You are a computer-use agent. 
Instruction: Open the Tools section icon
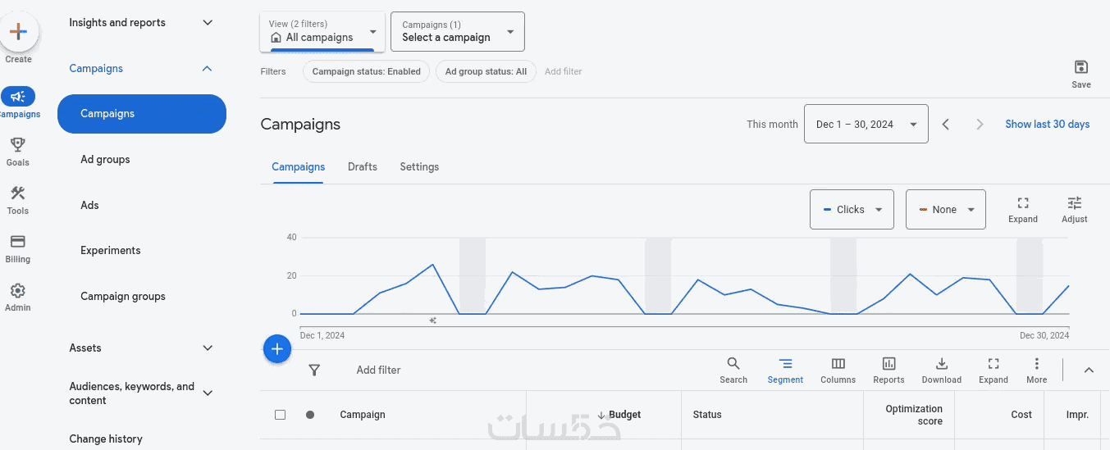[17, 194]
